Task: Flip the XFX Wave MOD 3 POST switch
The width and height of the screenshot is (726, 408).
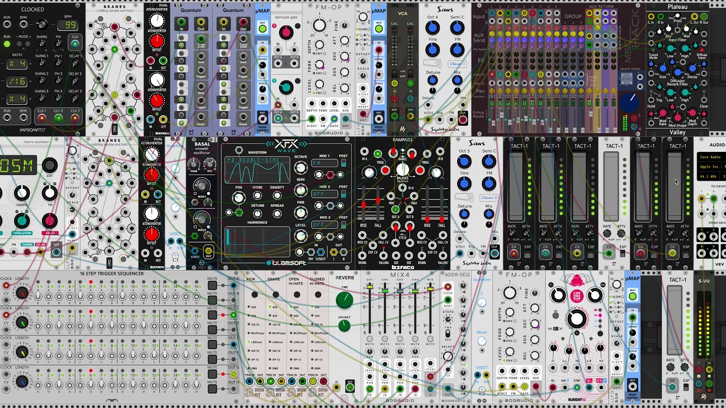Action: [343, 224]
